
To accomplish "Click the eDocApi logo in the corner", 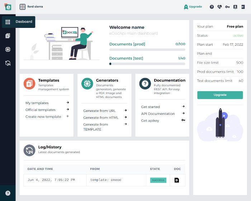I will click(8, 7).
